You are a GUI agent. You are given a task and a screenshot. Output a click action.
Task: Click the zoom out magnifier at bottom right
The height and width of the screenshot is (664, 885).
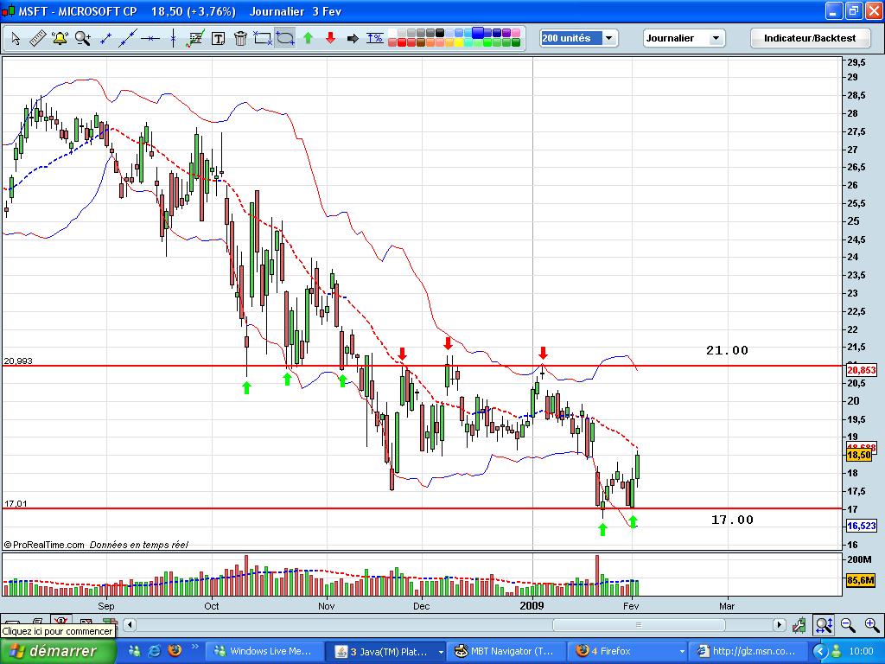pos(848,624)
